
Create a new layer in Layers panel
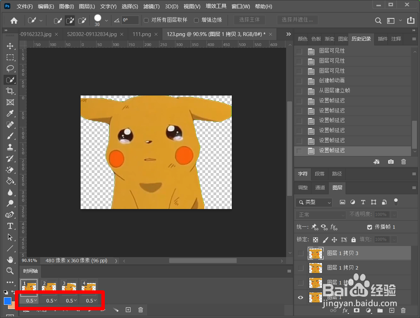tap(392, 310)
